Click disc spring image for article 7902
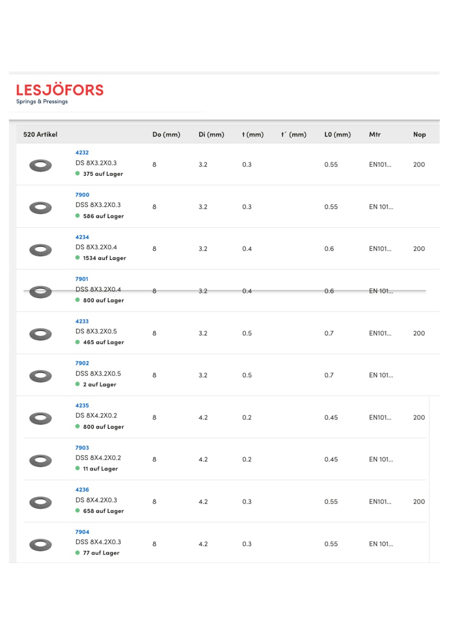Screen dimensions: 449x635 [40, 376]
